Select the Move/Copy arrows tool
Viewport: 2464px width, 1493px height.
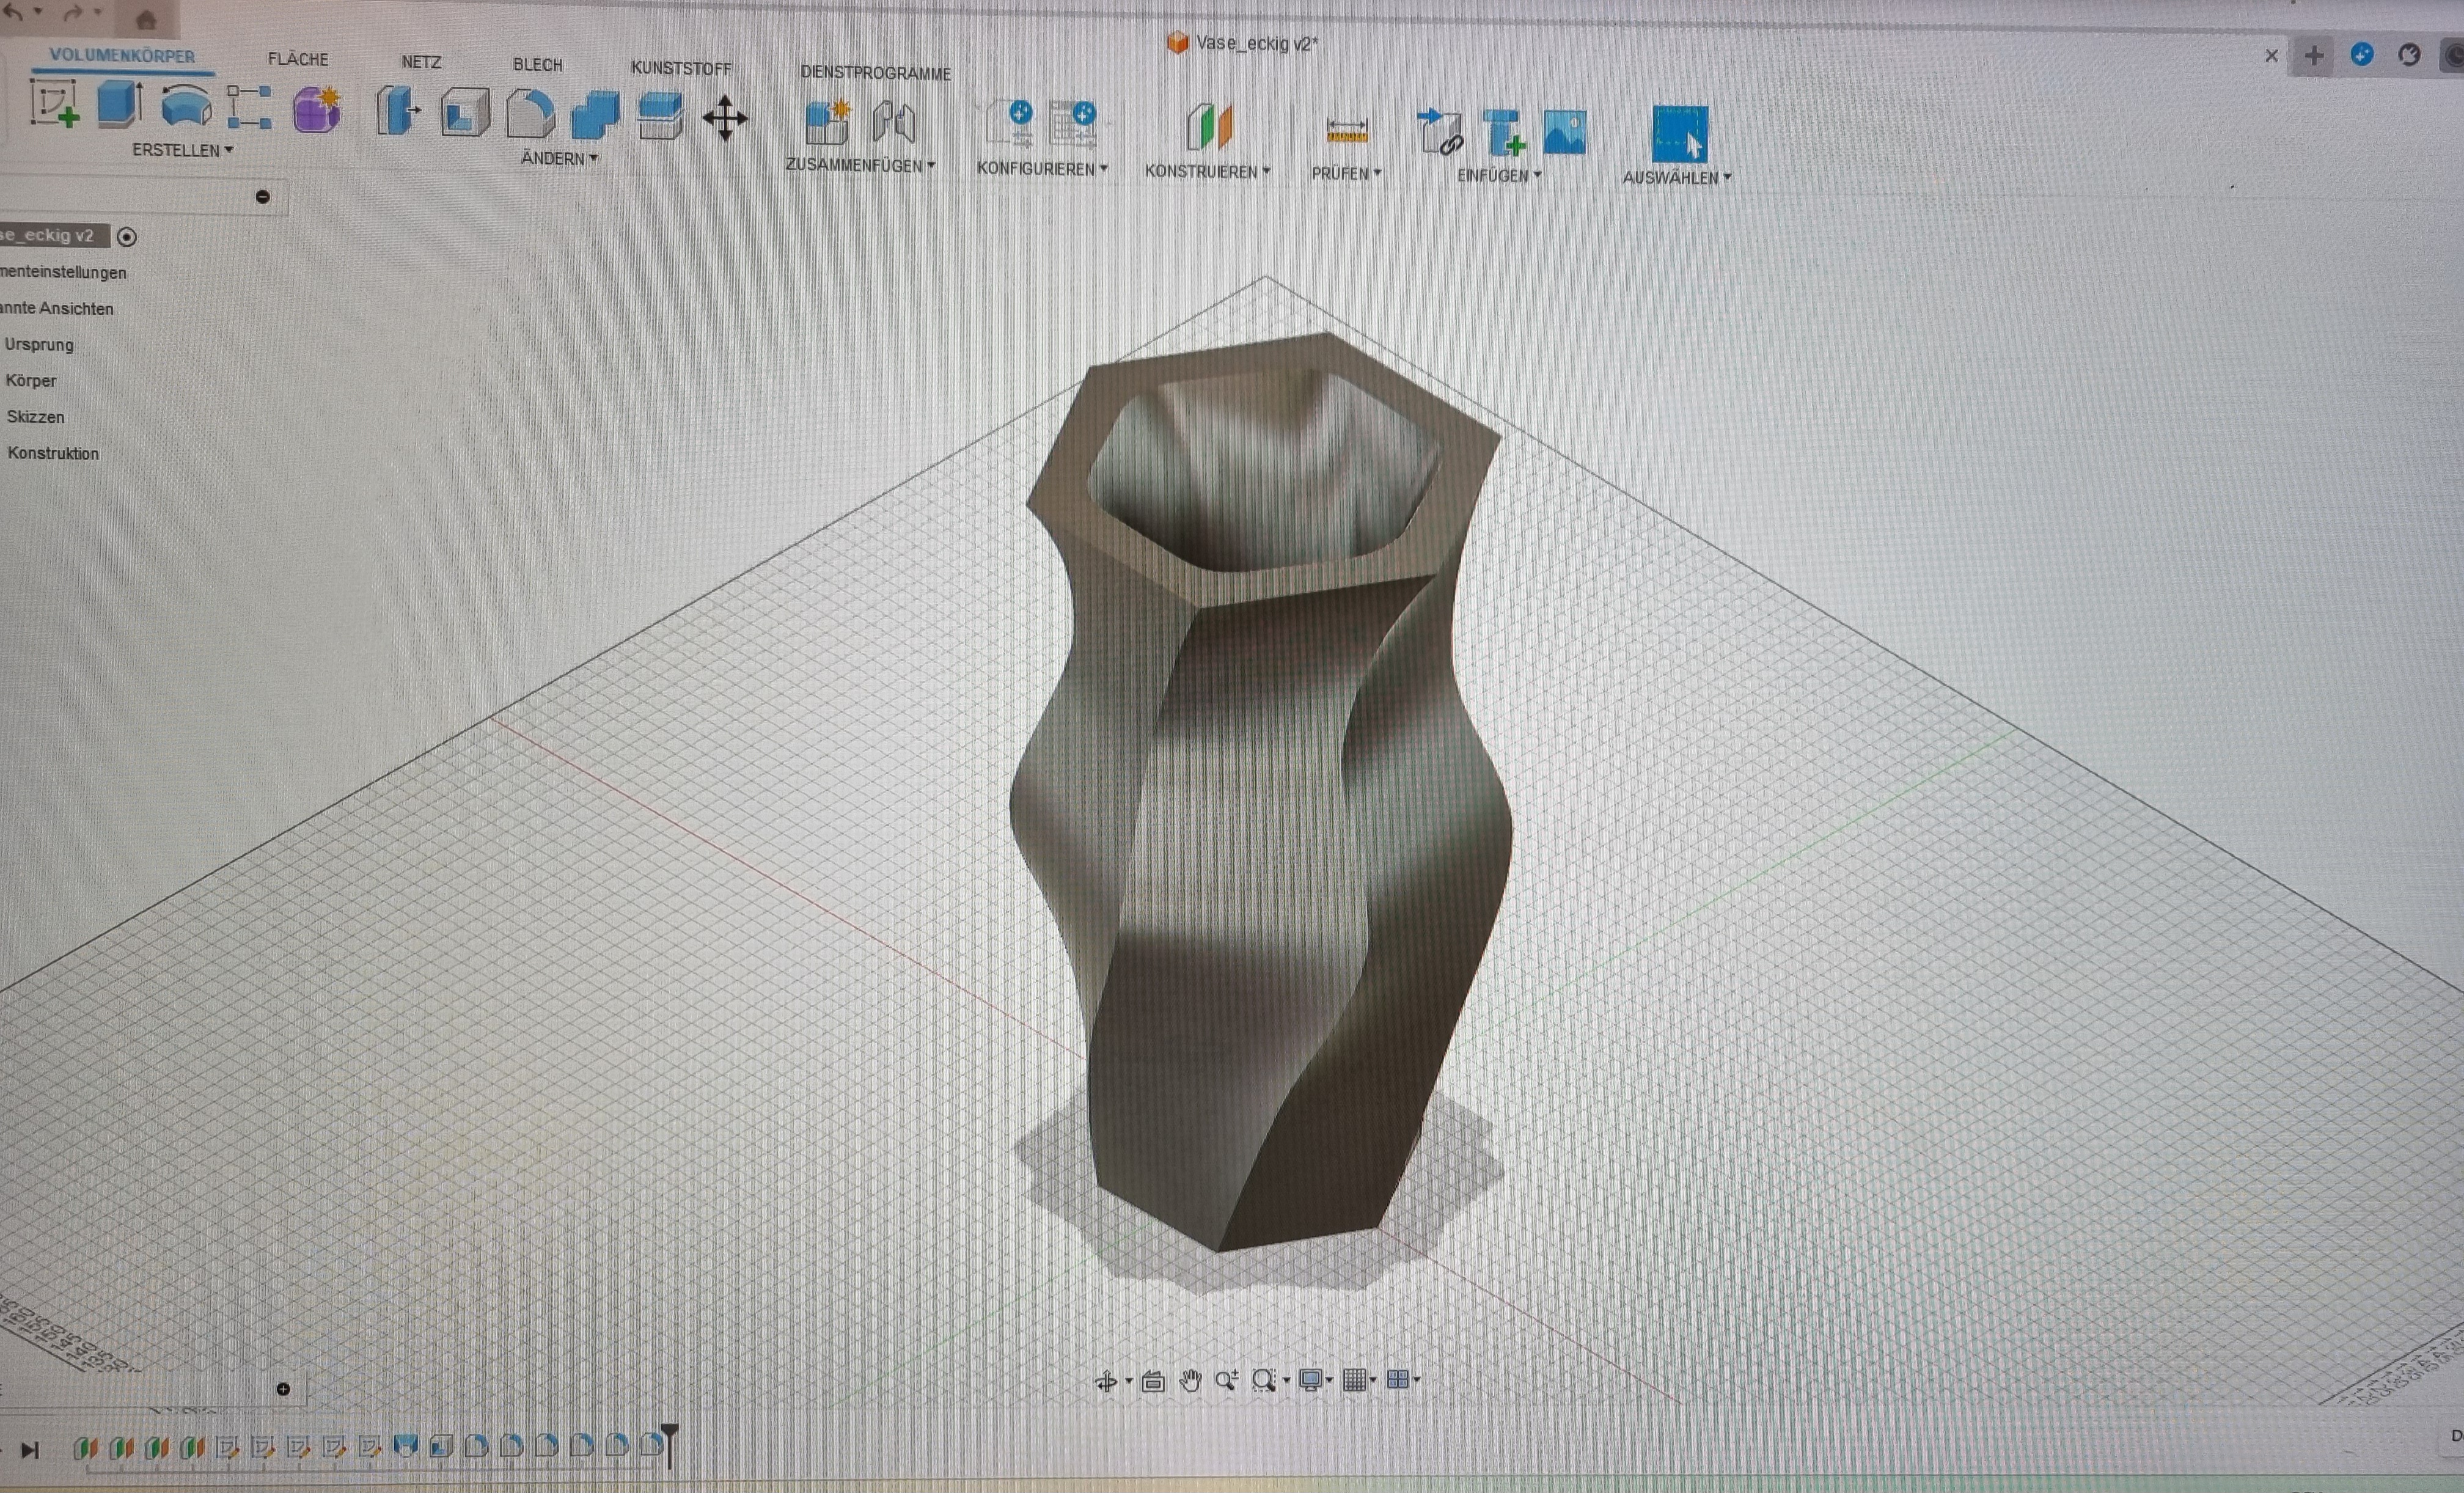[x=725, y=118]
